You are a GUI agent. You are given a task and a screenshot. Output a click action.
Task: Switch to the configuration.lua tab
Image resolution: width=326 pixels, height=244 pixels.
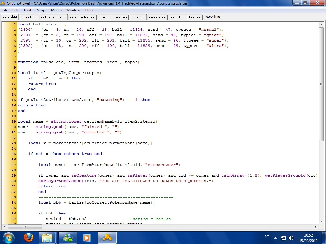pos(82,17)
